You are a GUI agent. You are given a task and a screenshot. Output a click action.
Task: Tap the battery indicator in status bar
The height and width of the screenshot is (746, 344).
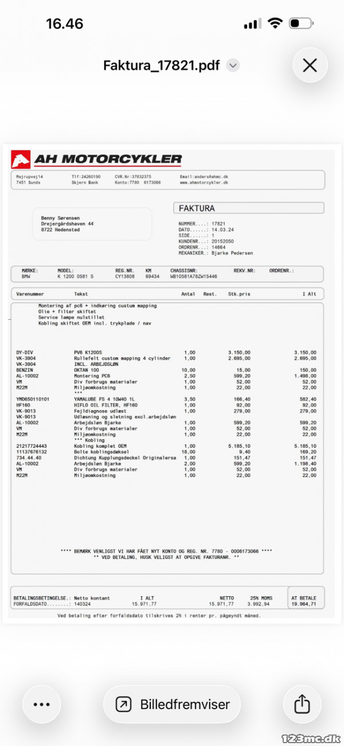[300, 24]
